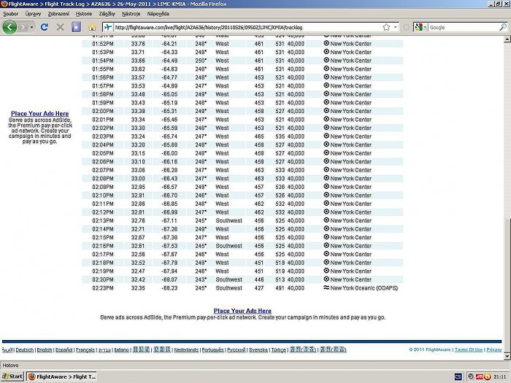Switch language to English
This screenshot has height=383, width=511.
45,349
